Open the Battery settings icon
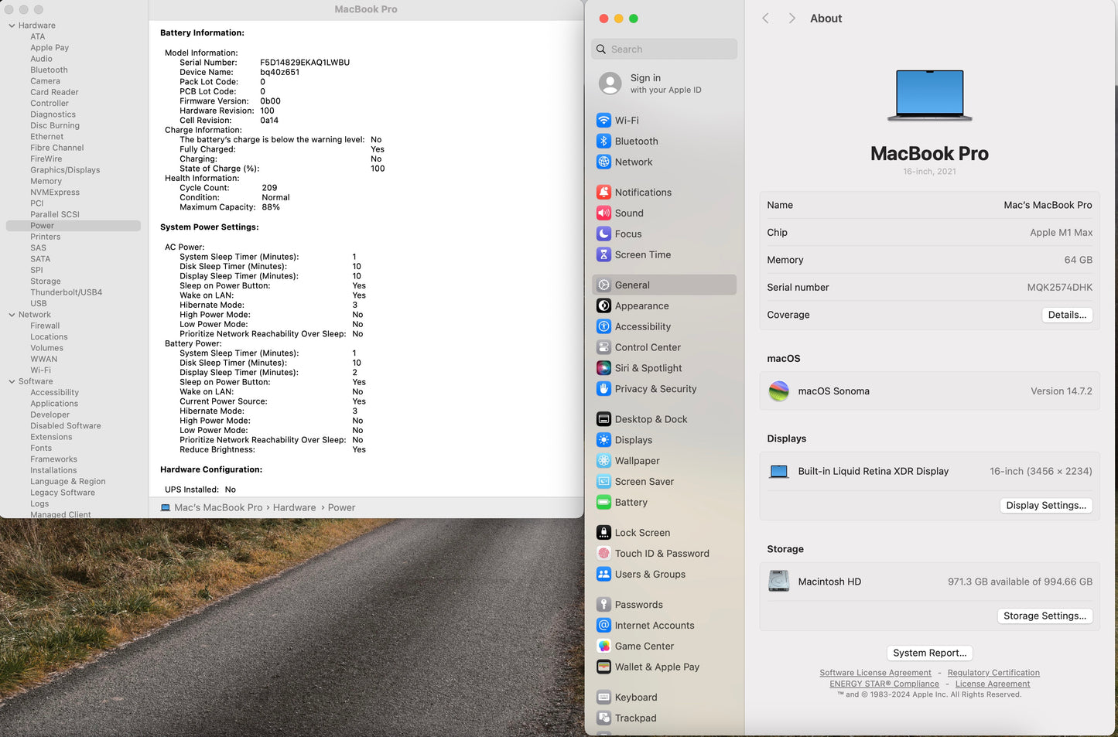Screen dimensions: 1118x737 (x=603, y=503)
